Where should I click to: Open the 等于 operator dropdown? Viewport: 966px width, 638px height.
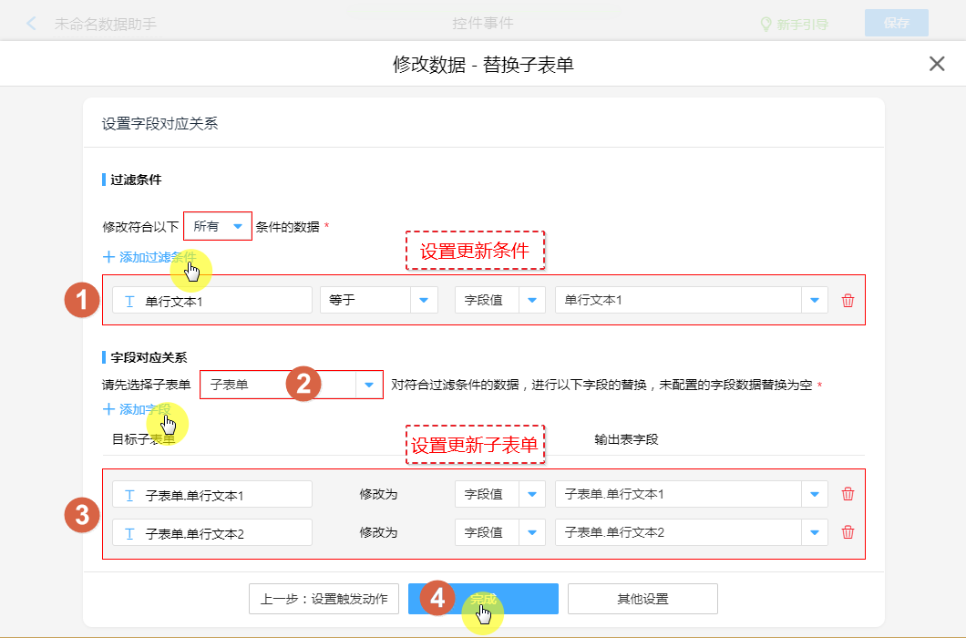tap(424, 301)
